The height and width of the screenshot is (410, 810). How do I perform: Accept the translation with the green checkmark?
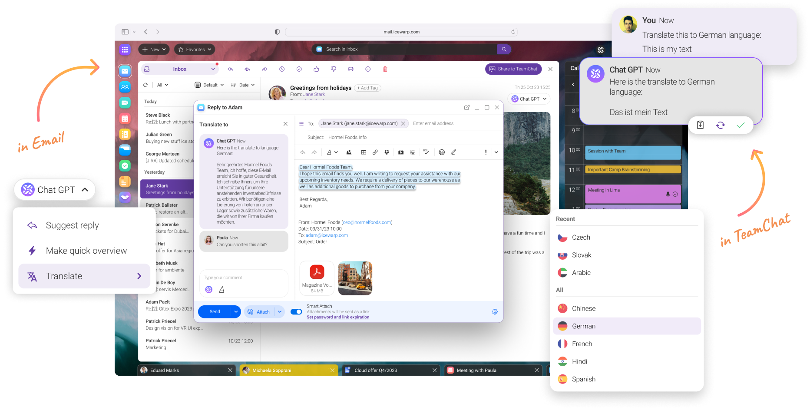(741, 125)
